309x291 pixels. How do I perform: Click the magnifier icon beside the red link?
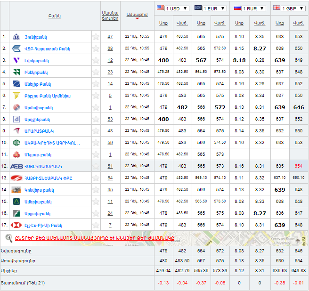coord(8,238)
